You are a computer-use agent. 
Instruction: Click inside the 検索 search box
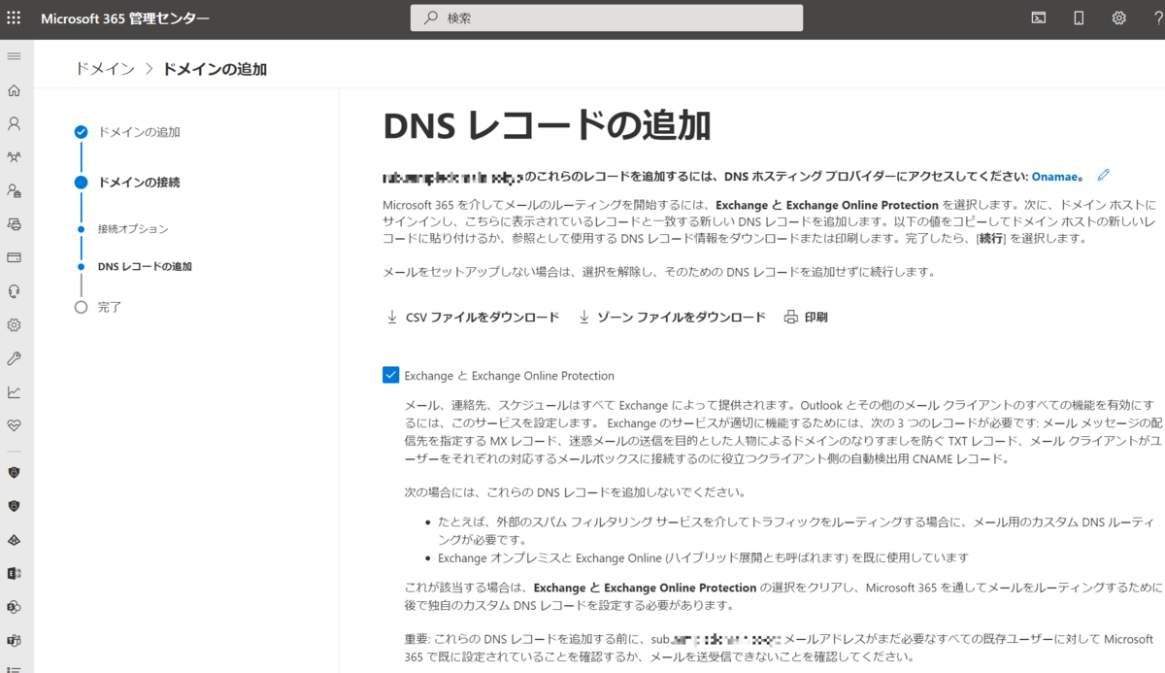coord(607,17)
